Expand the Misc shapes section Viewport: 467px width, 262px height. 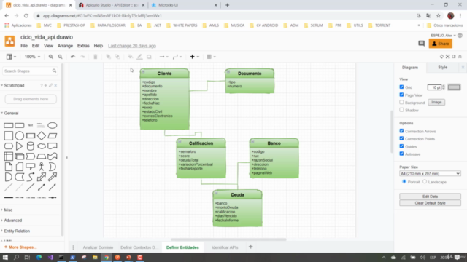point(8,210)
